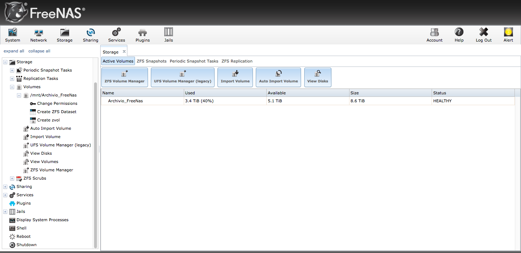Viewport: 521px width, 253px height.
Task: Open Storage from the top toolbar
Action: coord(65,35)
